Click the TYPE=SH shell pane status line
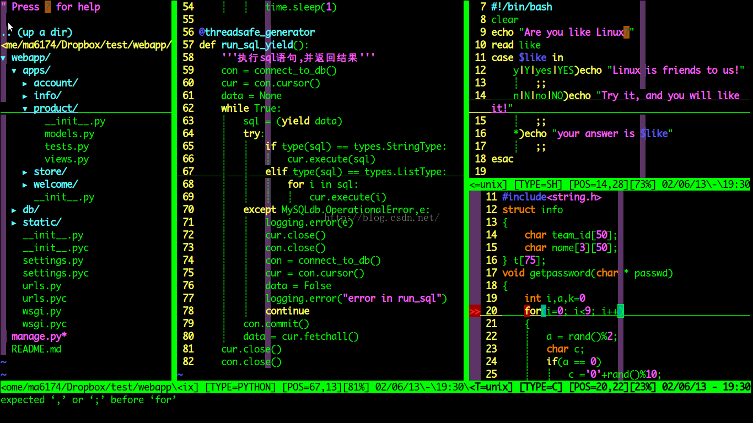This screenshot has height=423, width=753. [x=610, y=185]
